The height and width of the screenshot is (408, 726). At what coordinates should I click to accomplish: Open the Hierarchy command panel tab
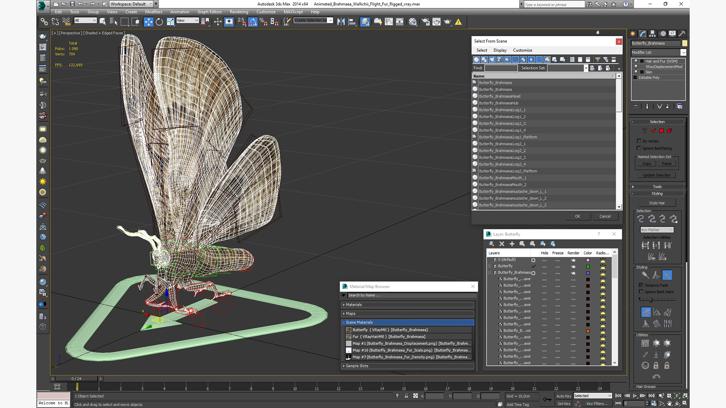pos(653,34)
